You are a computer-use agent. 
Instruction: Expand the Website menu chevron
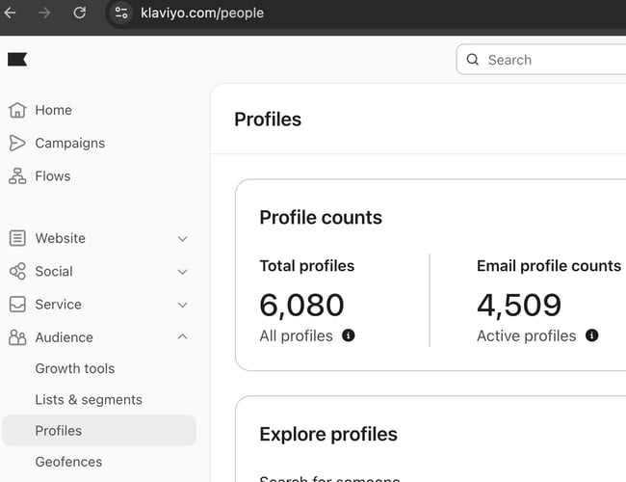(182, 239)
